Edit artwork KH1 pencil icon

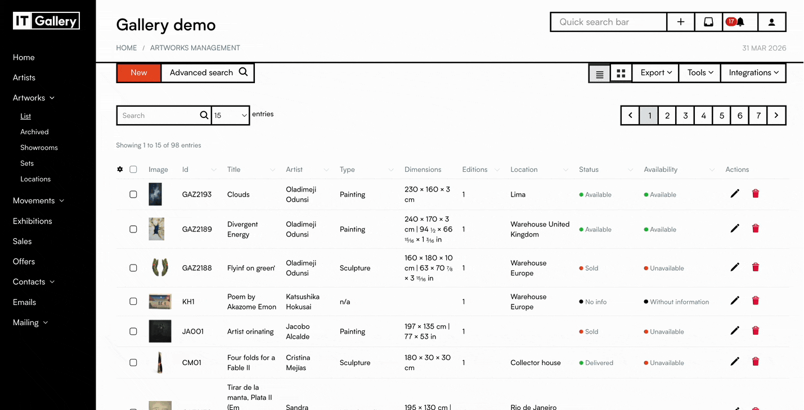[x=735, y=301]
